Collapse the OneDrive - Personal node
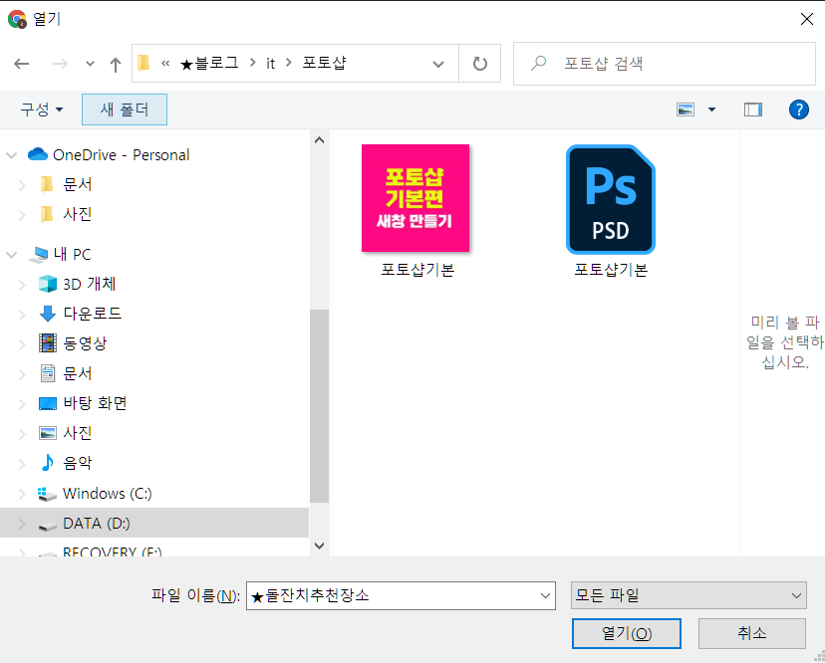Image resolution: width=825 pixels, height=663 pixels. [12, 155]
